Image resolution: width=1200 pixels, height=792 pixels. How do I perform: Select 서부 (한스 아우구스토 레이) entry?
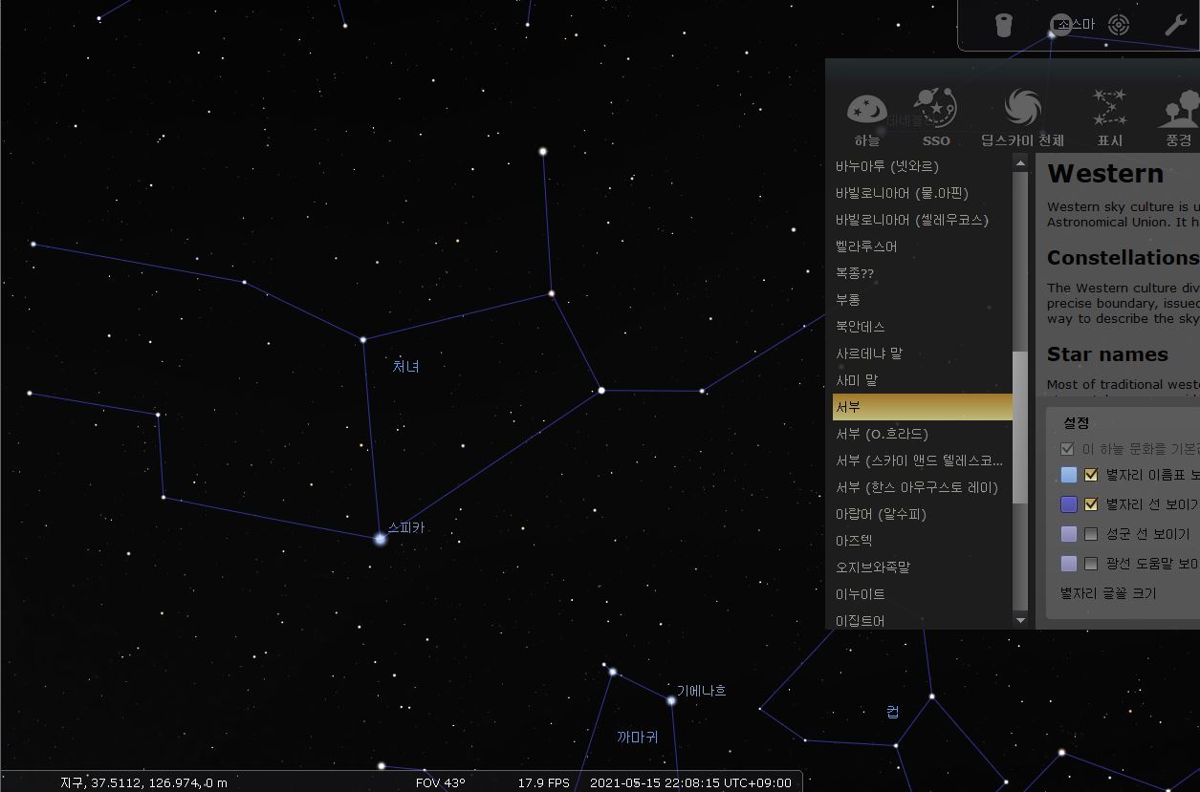(922, 487)
